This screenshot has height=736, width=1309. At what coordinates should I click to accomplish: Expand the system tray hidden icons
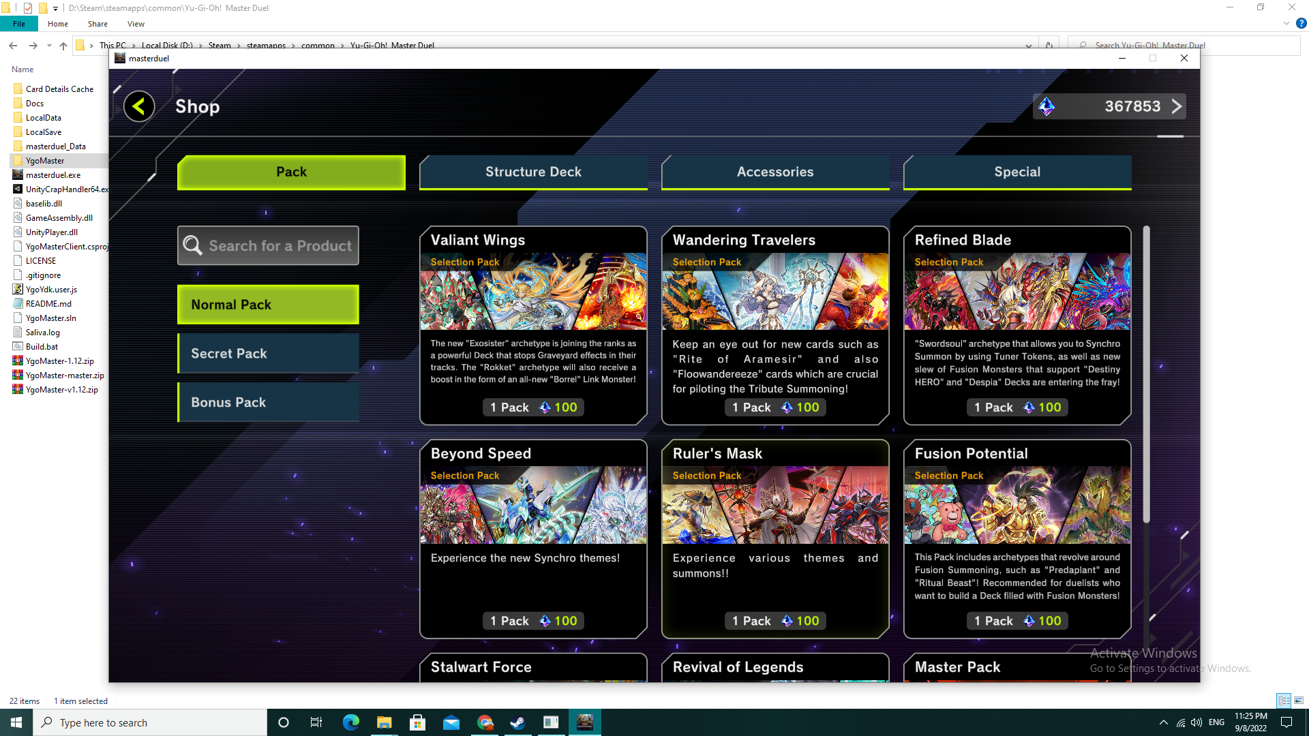(x=1163, y=722)
